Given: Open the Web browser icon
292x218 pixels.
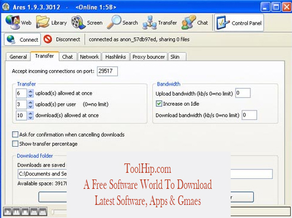Looking at the screenshot, I should pos(13,23).
